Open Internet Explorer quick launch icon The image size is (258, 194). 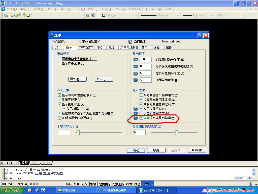tap(37, 190)
